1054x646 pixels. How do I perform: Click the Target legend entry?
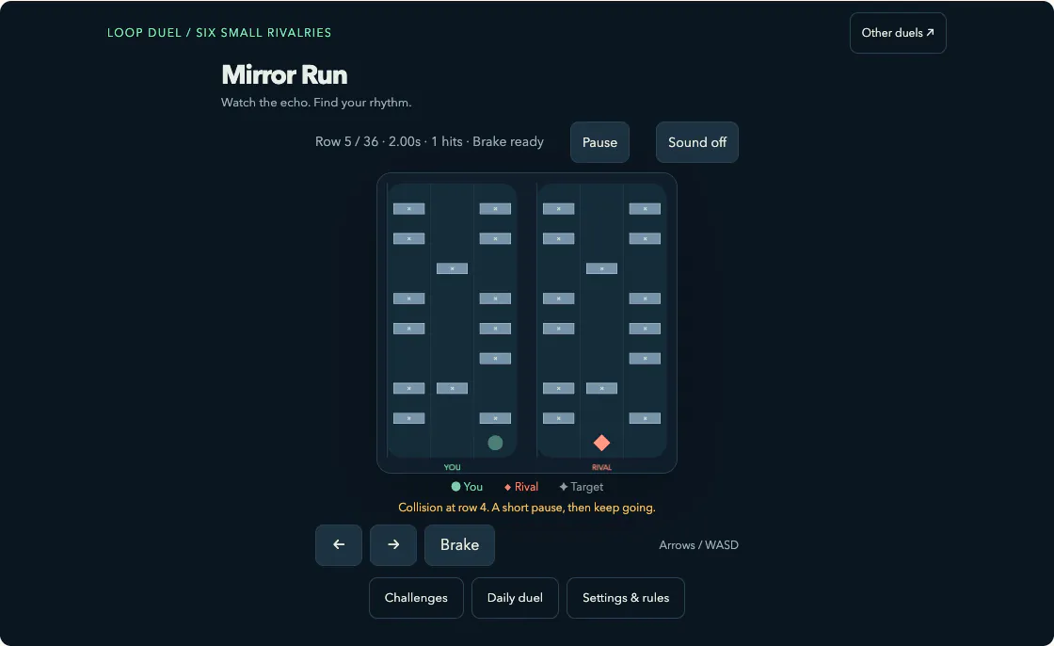pos(582,487)
